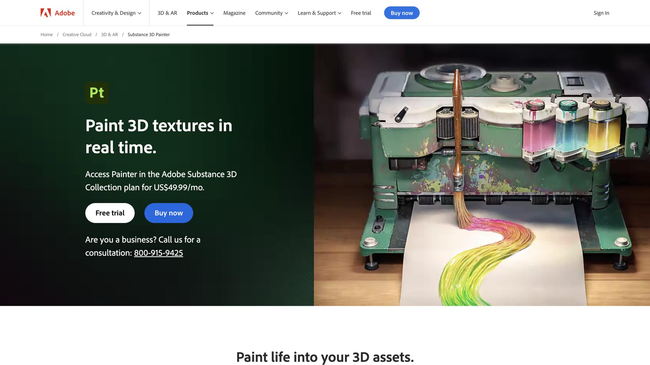Open the Products dropdown menu
The height and width of the screenshot is (365, 650).
[x=200, y=13]
